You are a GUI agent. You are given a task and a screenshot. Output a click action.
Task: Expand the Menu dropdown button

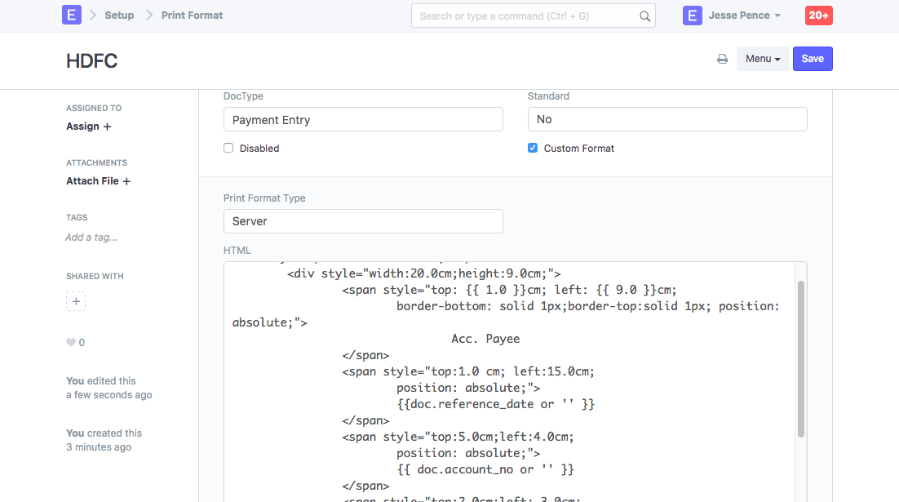pyautogui.click(x=762, y=59)
